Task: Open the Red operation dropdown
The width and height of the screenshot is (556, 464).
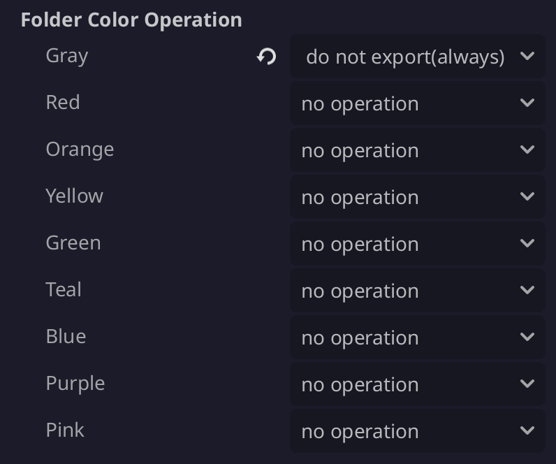Action: 417,103
